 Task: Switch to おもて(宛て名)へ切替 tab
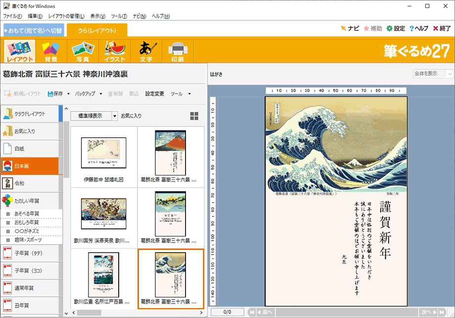pos(34,31)
